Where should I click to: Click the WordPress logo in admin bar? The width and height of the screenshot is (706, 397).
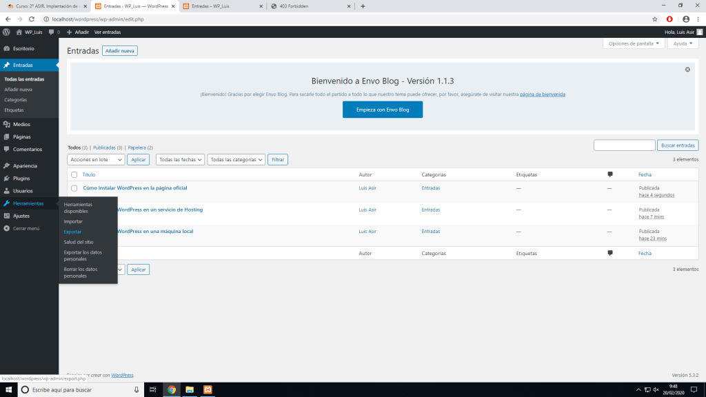pyautogui.click(x=6, y=32)
